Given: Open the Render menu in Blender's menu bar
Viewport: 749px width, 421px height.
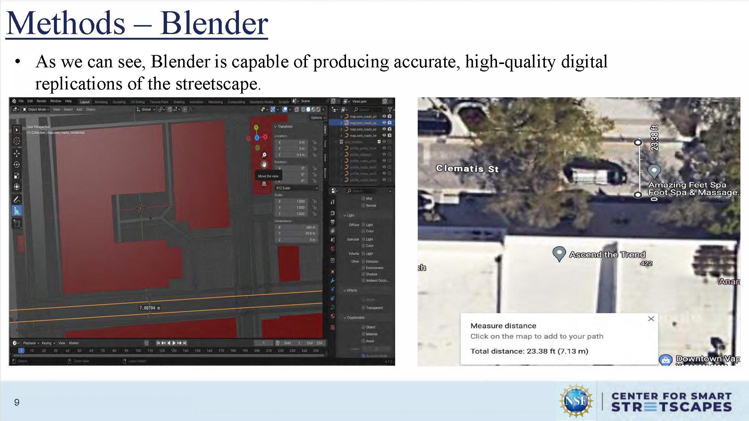Looking at the screenshot, I should point(42,101).
